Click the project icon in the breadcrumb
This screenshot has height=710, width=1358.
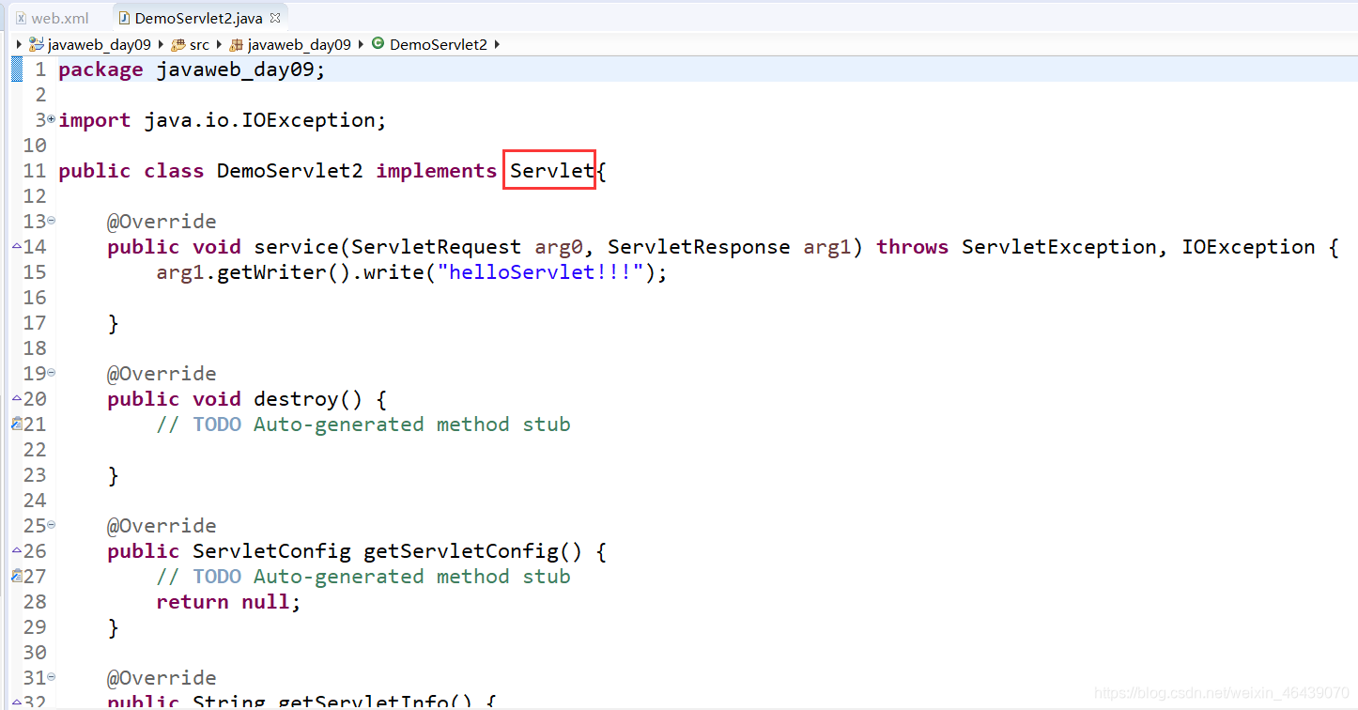37,44
